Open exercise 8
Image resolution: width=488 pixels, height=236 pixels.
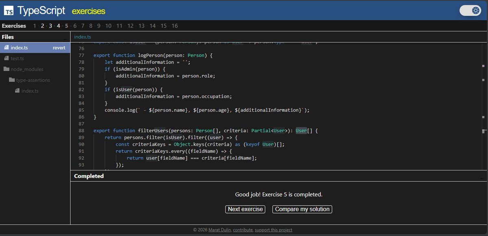[x=91, y=26]
